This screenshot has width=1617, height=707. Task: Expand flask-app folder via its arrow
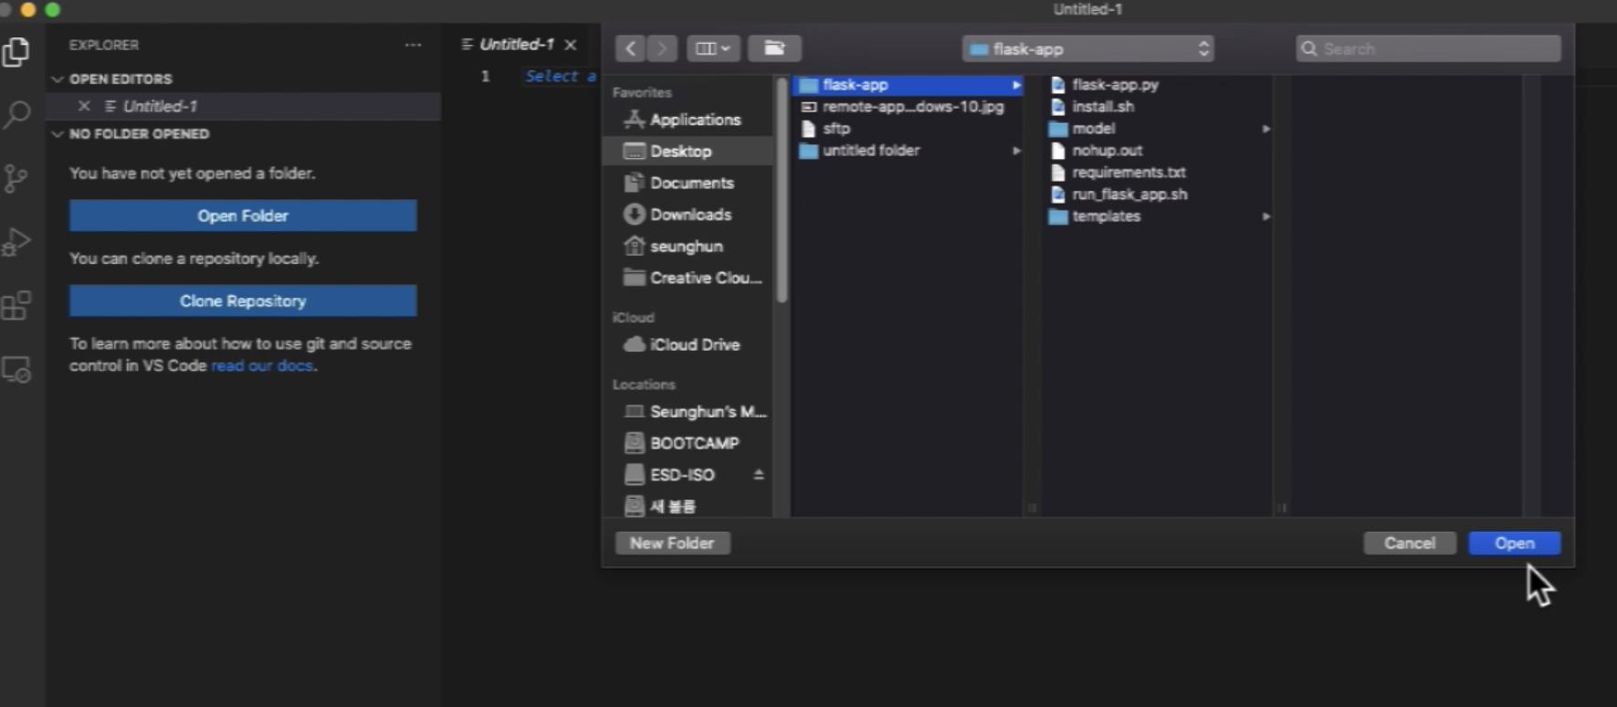pyautogui.click(x=1015, y=85)
